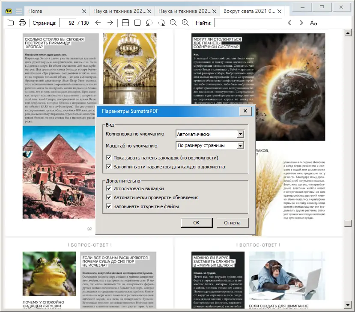The image size is (355, 312).
Task: Close the Вокруг света tab
Action: pos(280,11)
